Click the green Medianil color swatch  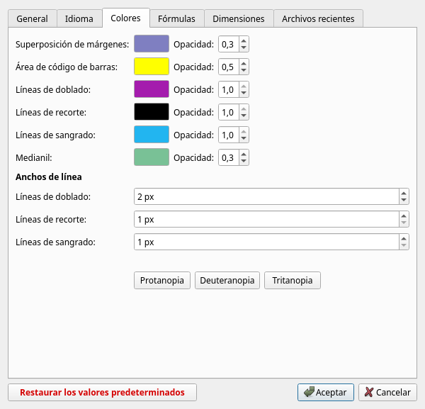tap(152, 157)
